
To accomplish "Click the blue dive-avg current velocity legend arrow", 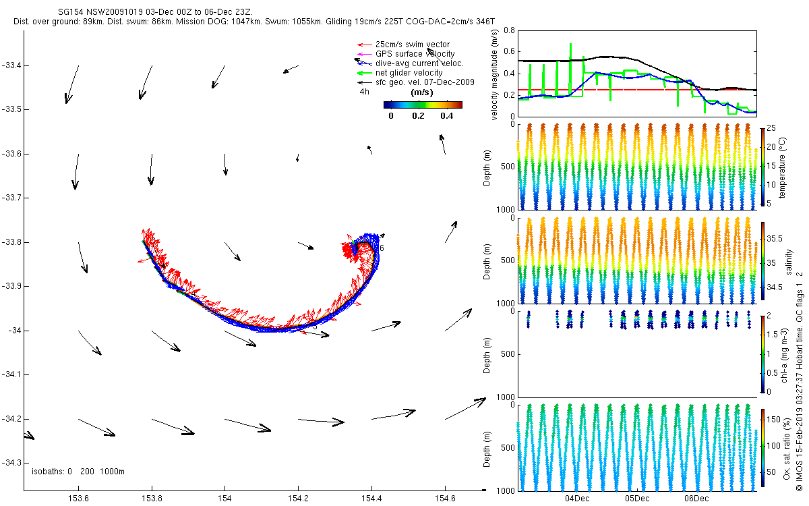I will 364,63.
